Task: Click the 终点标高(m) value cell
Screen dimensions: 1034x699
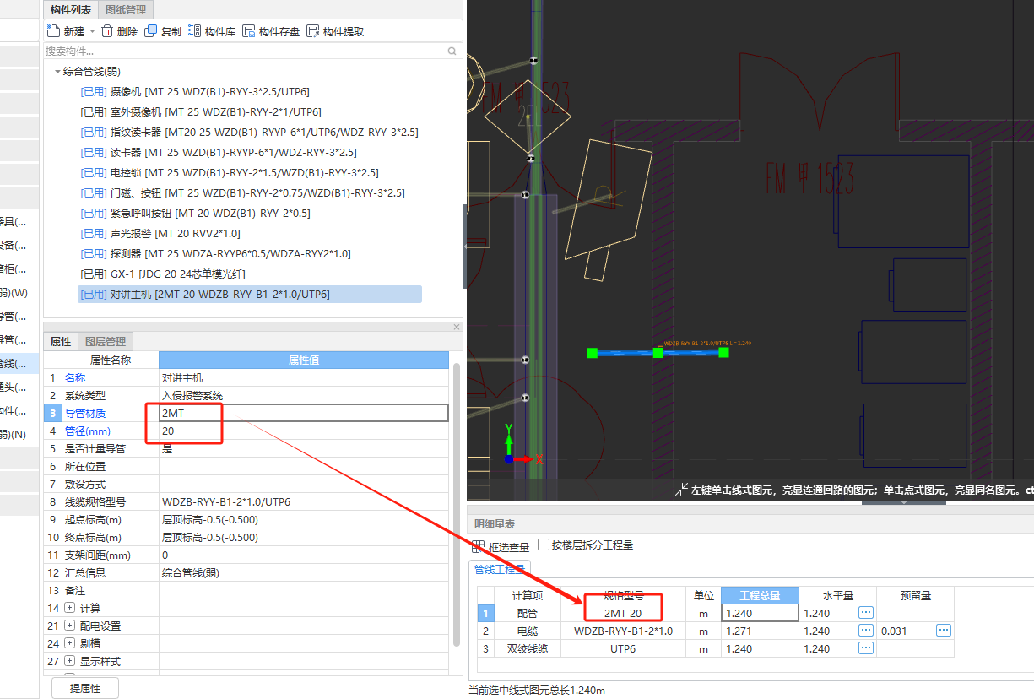Action: coord(304,537)
